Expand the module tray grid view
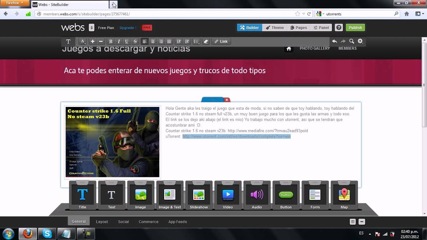427x240 pixels. [x=353, y=222]
